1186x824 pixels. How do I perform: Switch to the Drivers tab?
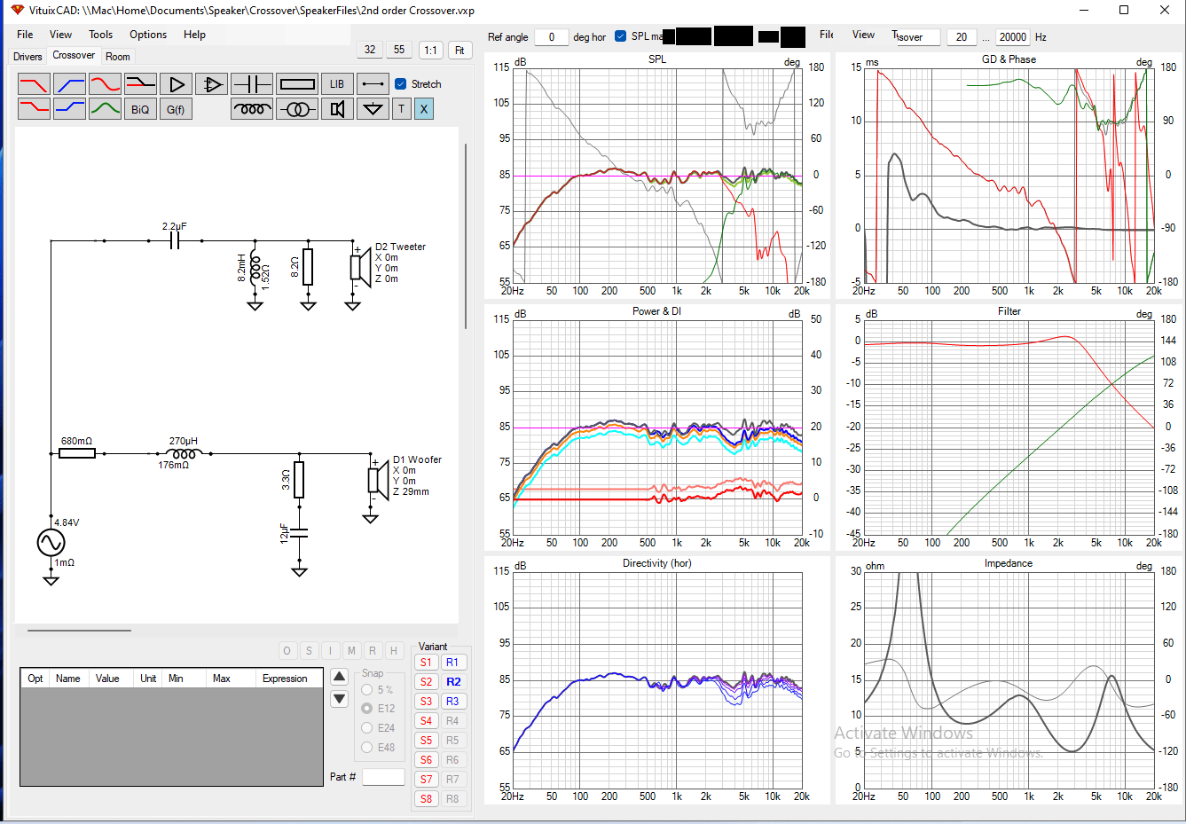click(x=27, y=57)
